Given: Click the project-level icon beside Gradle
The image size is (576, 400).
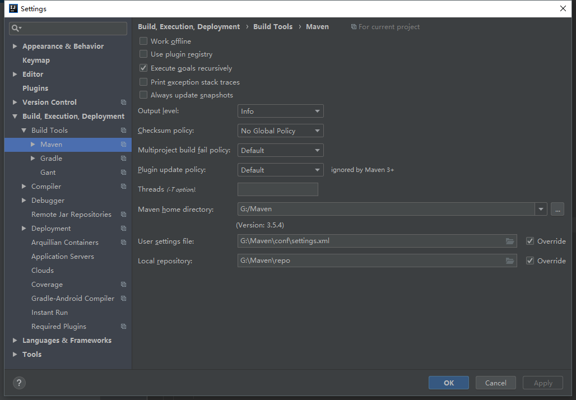Looking at the screenshot, I should point(123,159).
